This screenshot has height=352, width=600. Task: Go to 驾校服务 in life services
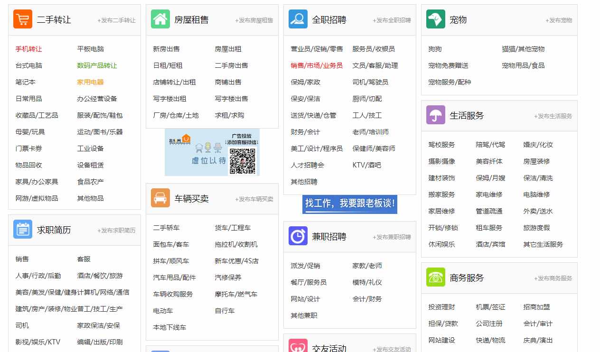[x=441, y=145]
